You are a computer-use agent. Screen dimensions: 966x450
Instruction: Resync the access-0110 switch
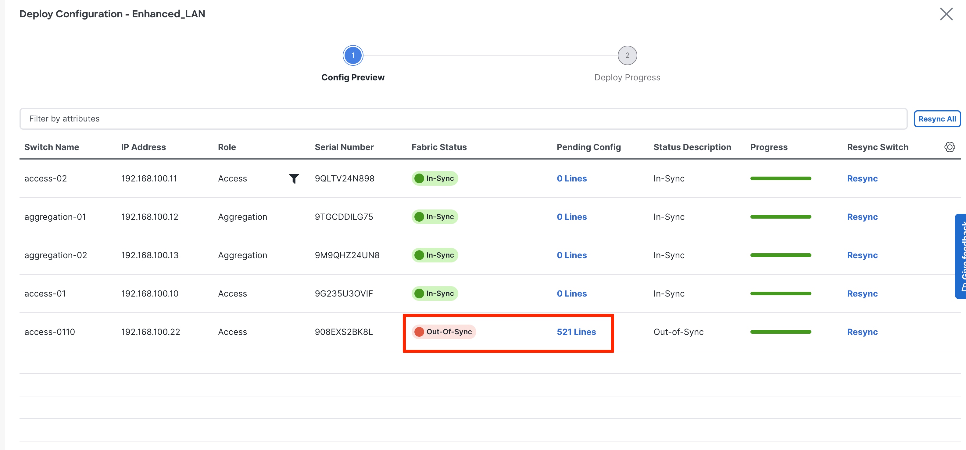pyautogui.click(x=862, y=332)
